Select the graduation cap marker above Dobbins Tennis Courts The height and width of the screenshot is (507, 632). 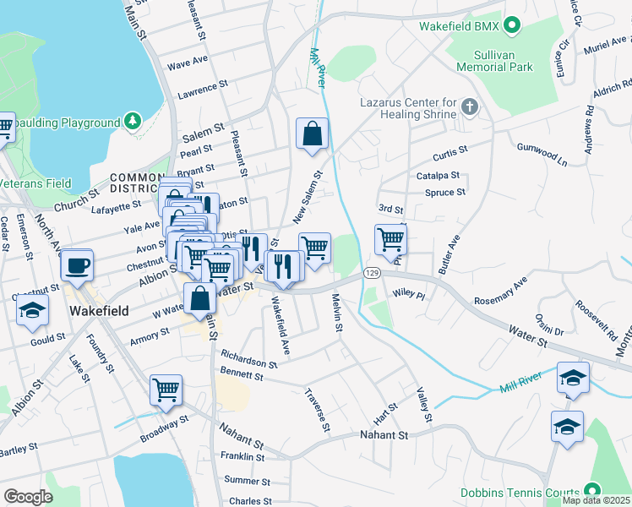(567, 427)
